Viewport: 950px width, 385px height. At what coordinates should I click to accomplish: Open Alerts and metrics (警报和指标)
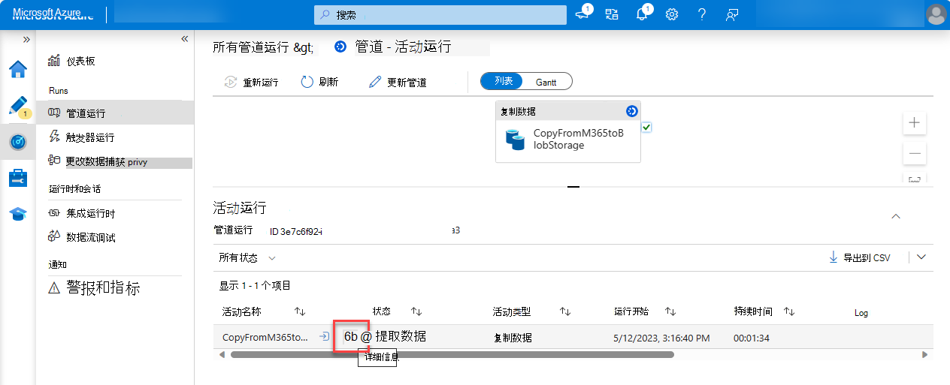pos(94,287)
